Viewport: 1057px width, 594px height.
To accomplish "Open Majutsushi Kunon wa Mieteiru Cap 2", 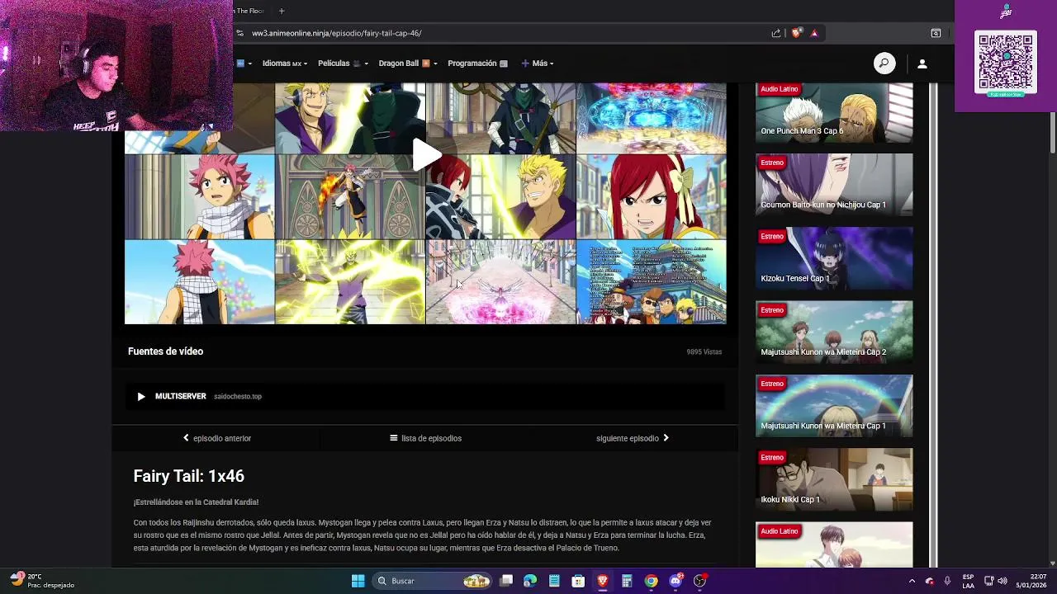I will pos(834,332).
